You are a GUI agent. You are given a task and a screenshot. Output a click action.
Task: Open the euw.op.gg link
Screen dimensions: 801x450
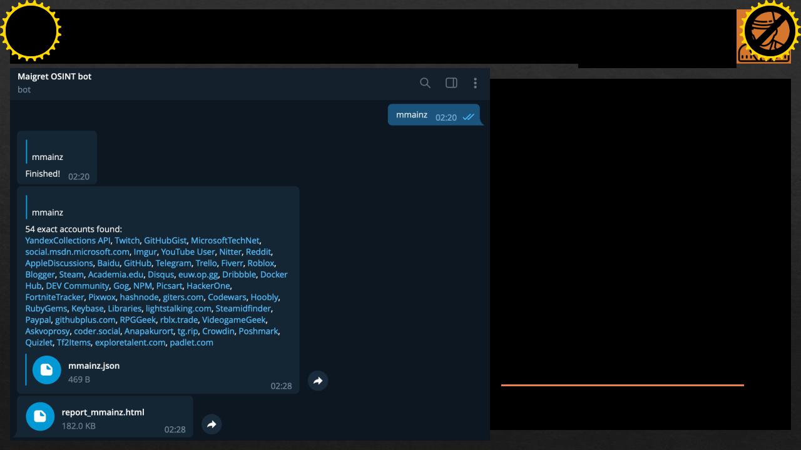click(x=198, y=274)
